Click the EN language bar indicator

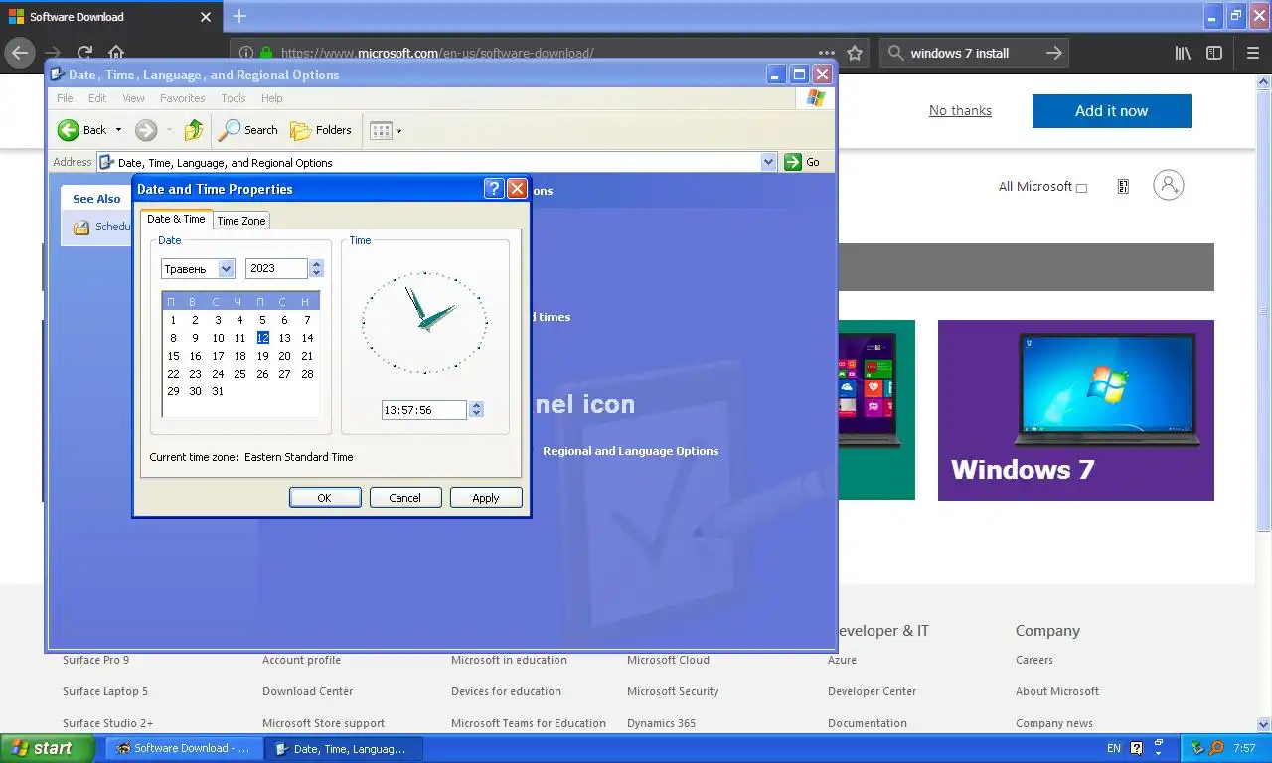click(1113, 748)
